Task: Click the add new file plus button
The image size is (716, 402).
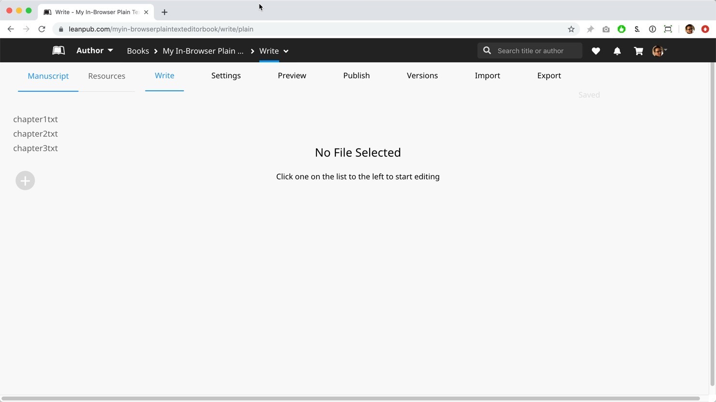Action: tap(25, 180)
